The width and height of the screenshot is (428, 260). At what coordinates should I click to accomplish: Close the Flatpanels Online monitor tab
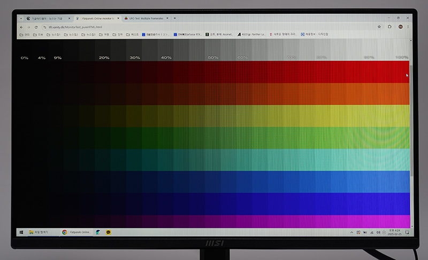click(118, 19)
